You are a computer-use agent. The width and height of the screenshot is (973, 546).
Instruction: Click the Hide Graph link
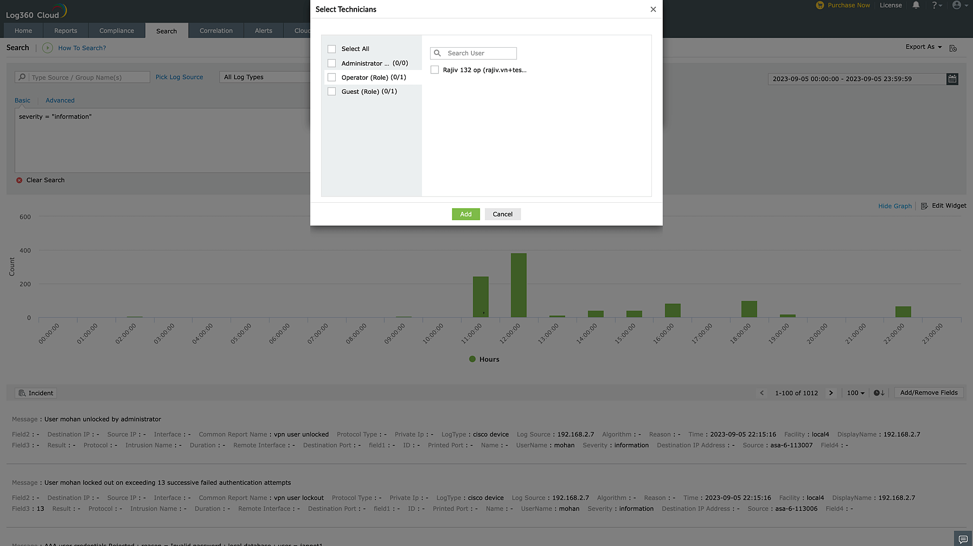point(895,206)
